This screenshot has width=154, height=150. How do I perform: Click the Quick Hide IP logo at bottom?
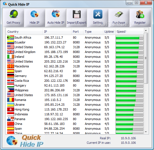coord(25,141)
